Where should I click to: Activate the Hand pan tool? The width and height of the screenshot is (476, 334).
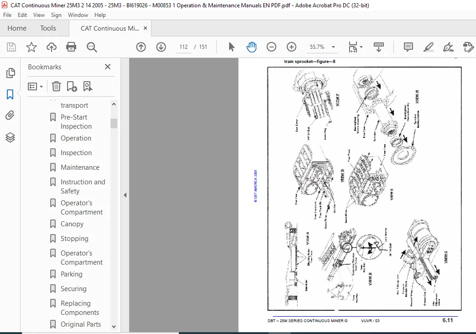coord(251,47)
